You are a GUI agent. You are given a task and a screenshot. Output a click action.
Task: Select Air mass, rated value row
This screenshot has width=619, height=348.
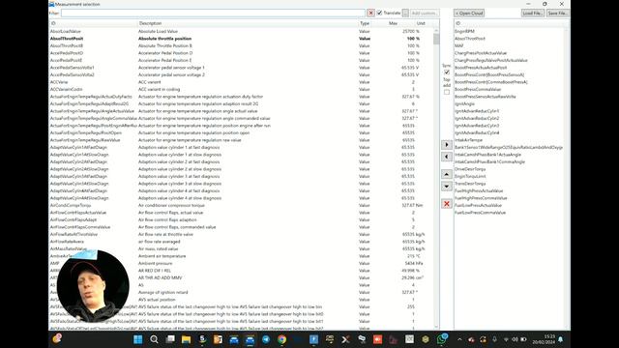click(x=241, y=248)
